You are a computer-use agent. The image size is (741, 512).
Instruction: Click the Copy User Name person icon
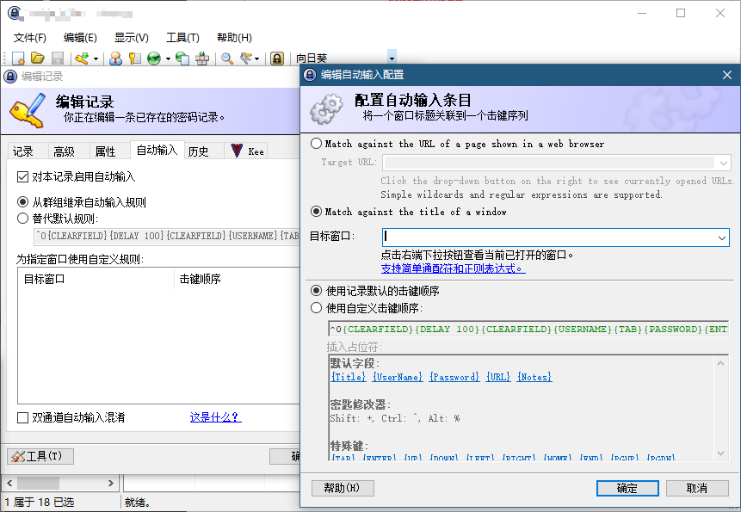click(116, 59)
